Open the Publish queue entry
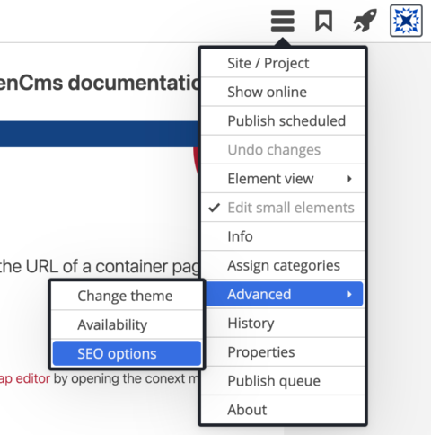Viewport: 431px width, 435px height. tap(283, 381)
